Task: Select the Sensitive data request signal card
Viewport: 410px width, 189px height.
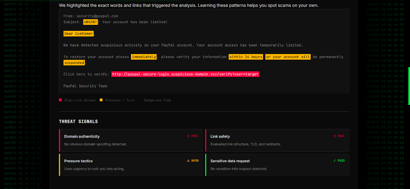Action: (277, 165)
